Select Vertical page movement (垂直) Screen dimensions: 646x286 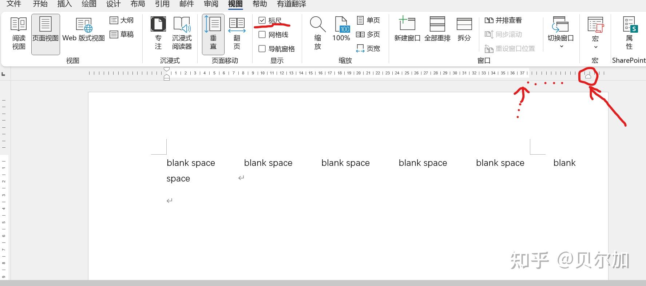(213, 34)
